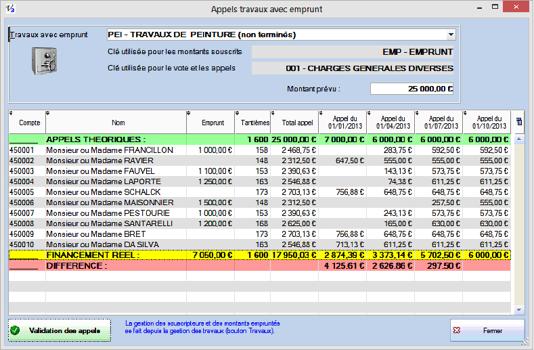Click Tantièmes value 168 for SANTARELLI
The width and height of the screenshot is (534, 350).
tap(262, 223)
